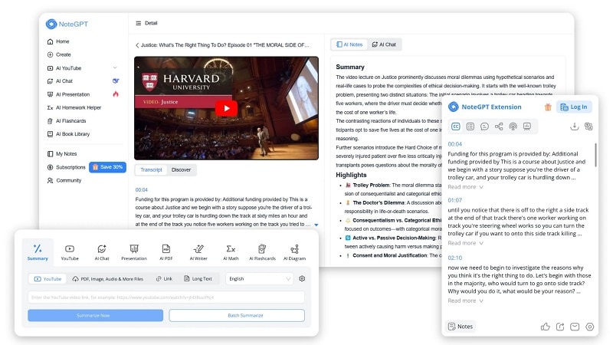Screen dimensions: 613x345
Task: Open Community in the sidebar
Action: pyautogui.click(x=64, y=180)
